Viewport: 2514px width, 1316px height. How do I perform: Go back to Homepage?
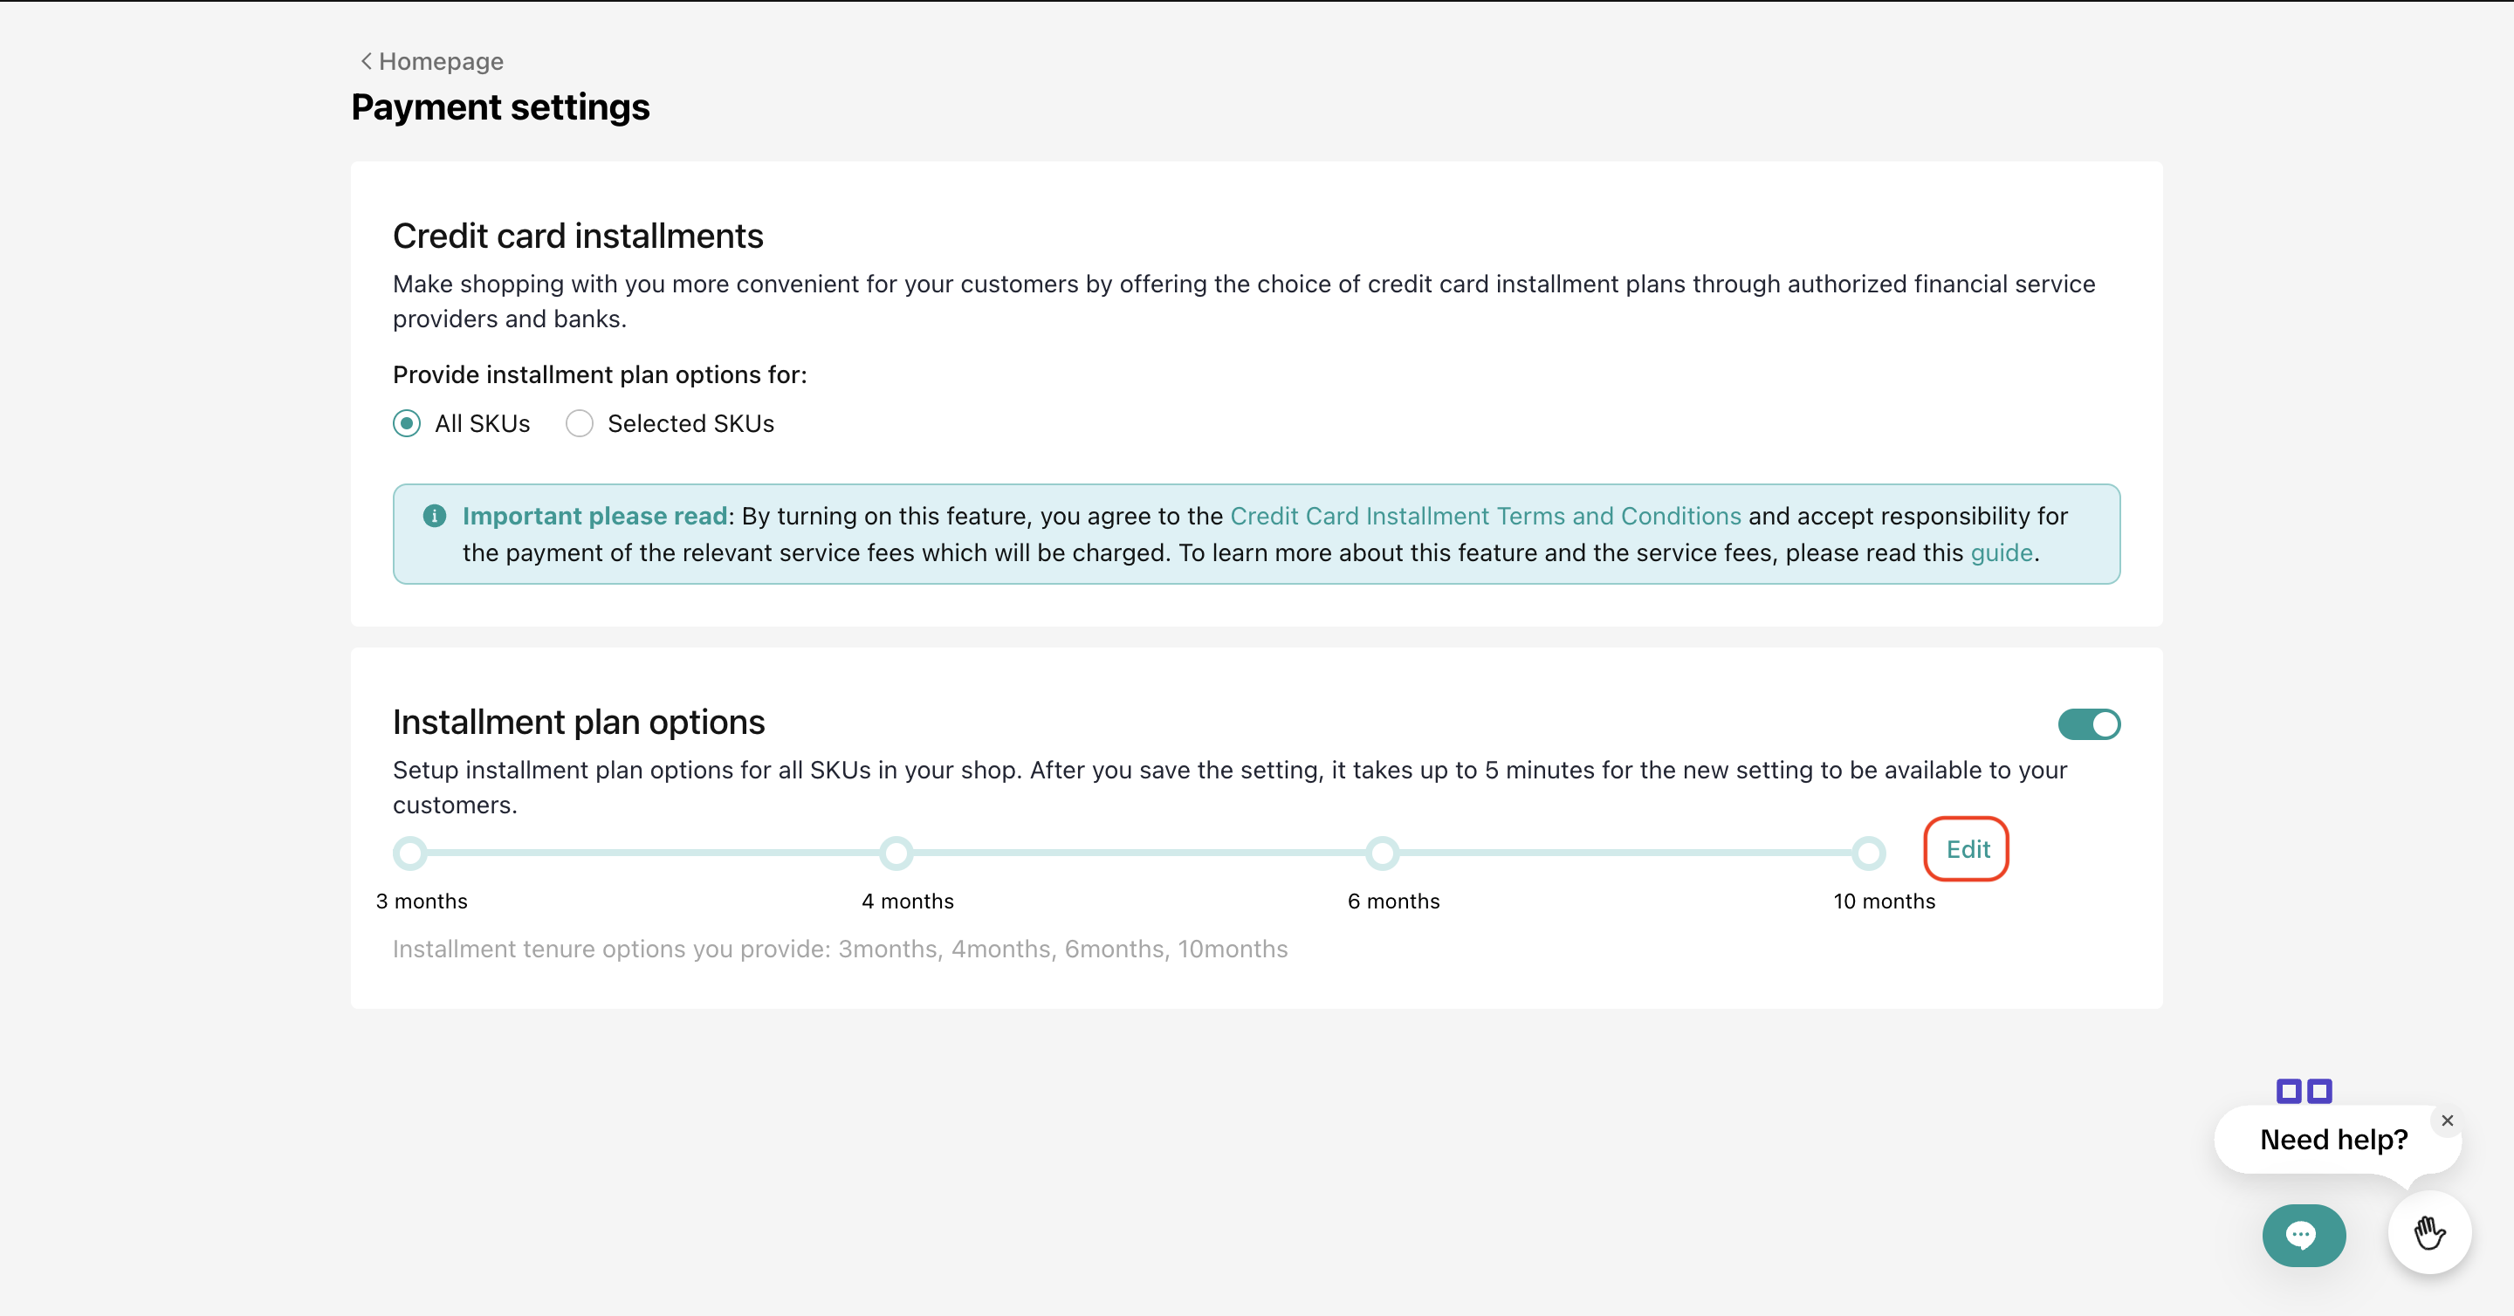440,61
